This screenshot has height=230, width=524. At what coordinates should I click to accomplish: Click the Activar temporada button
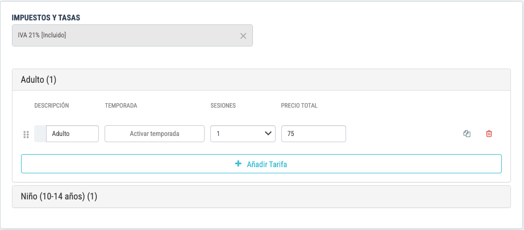[x=155, y=134]
